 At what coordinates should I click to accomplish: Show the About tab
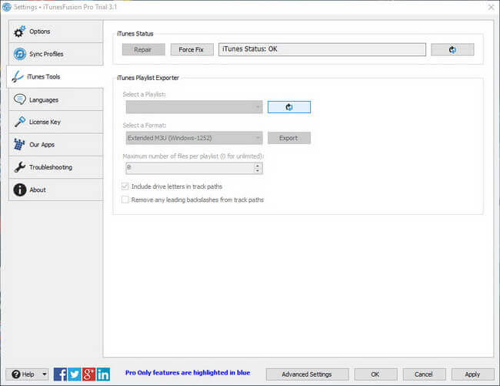tap(56, 190)
